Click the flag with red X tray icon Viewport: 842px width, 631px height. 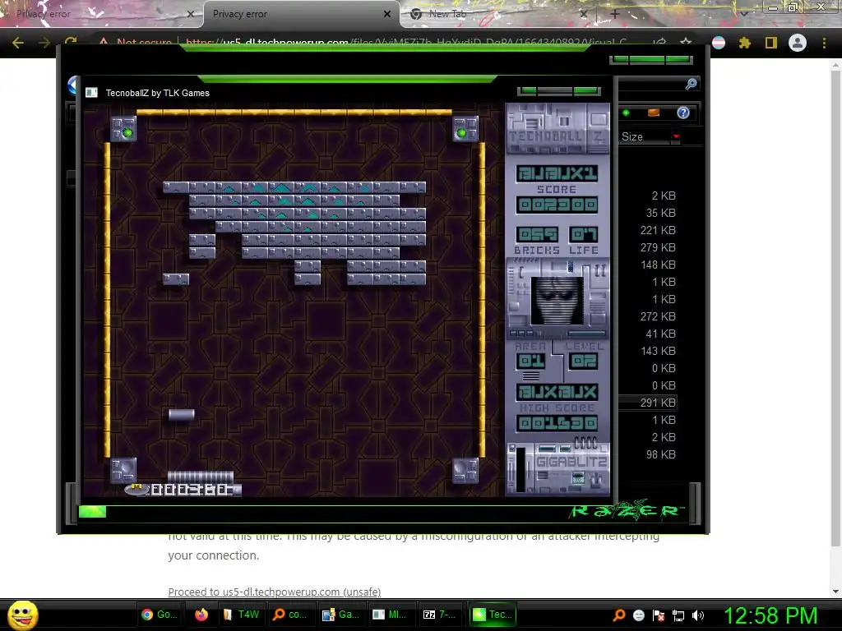(x=659, y=615)
